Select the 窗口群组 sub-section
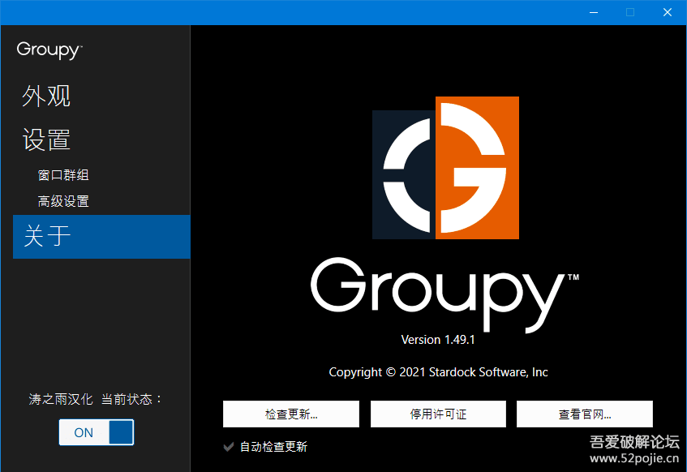Screen dimensions: 687x472 pos(63,174)
